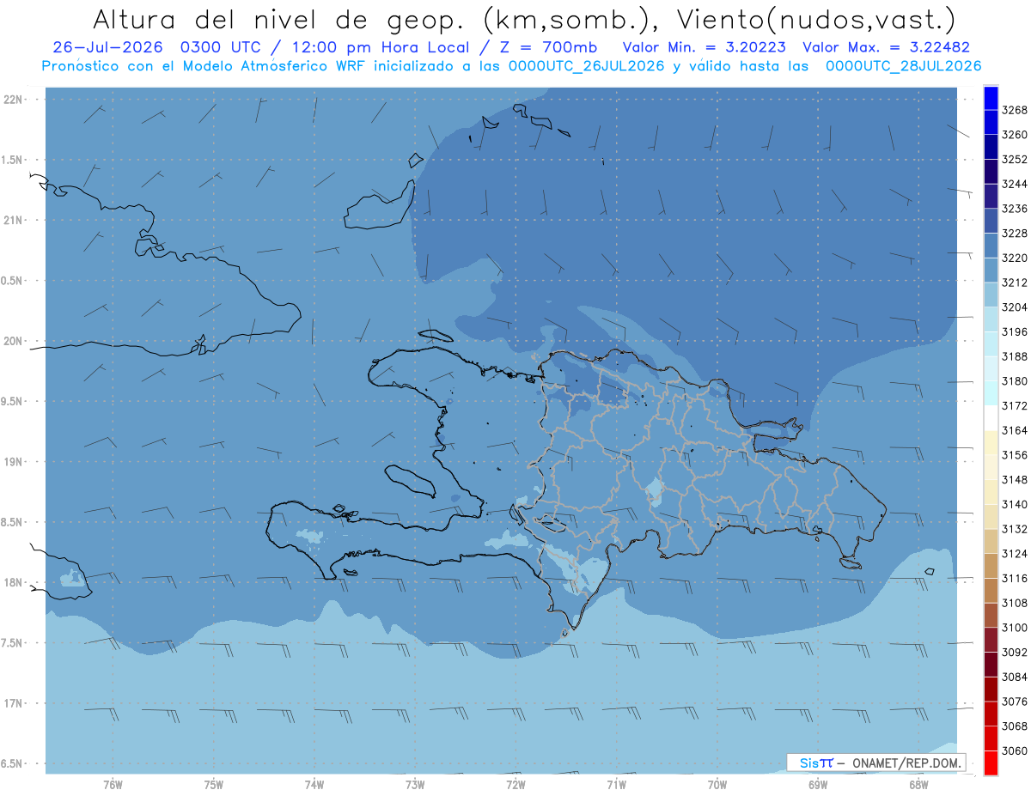
Task: Click legend value 3148
Action: (x=1015, y=479)
